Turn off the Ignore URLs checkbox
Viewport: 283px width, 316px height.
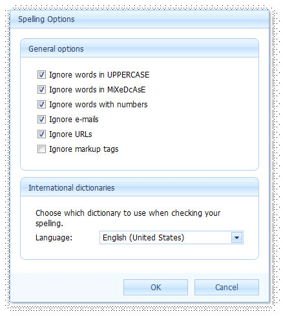41,134
